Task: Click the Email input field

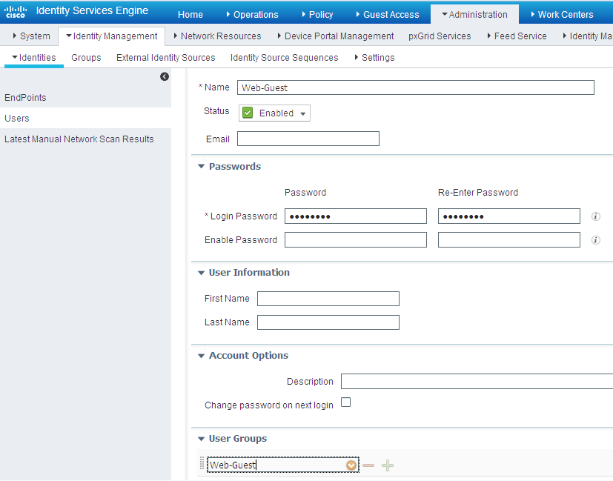Action: (x=308, y=139)
